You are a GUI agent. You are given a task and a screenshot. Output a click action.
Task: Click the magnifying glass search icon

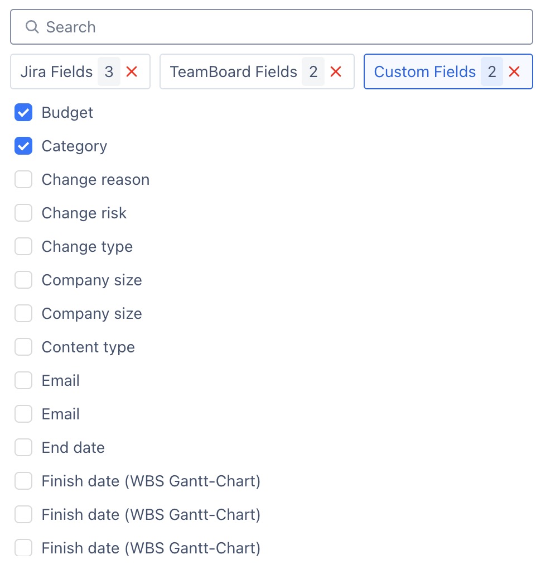32,27
